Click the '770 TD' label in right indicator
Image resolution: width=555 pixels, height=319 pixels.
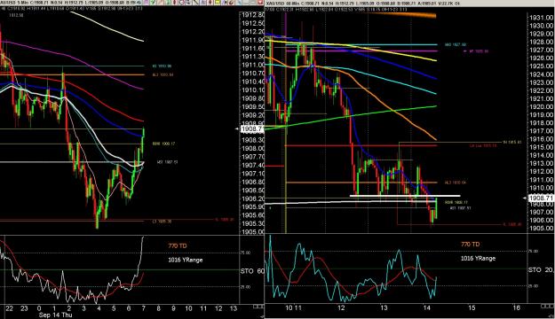coord(471,244)
